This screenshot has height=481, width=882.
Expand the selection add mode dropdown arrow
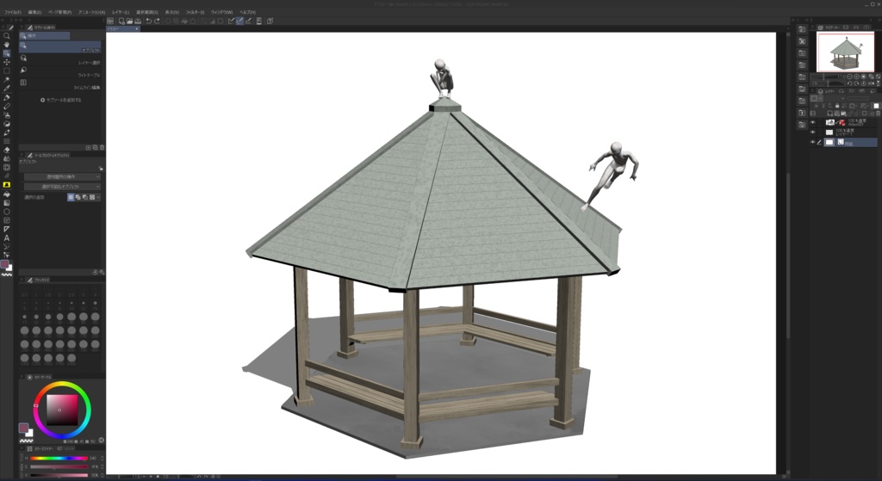98,197
